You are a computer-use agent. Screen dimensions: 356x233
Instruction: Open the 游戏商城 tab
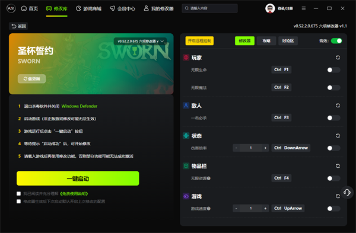(x=88, y=9)
